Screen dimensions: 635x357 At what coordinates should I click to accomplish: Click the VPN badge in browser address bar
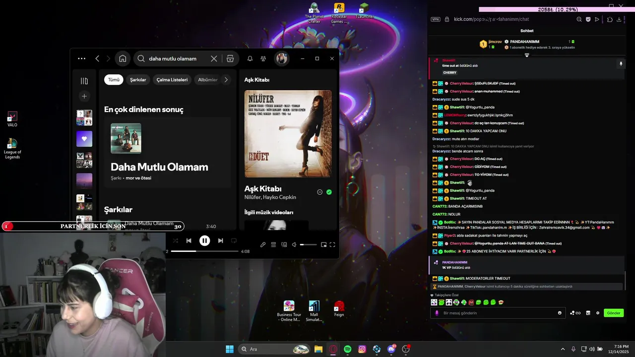coord(436,19)
